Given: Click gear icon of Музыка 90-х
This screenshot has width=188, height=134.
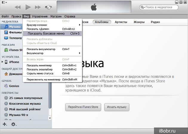Looking at the screenshot, I should [6, 115].
